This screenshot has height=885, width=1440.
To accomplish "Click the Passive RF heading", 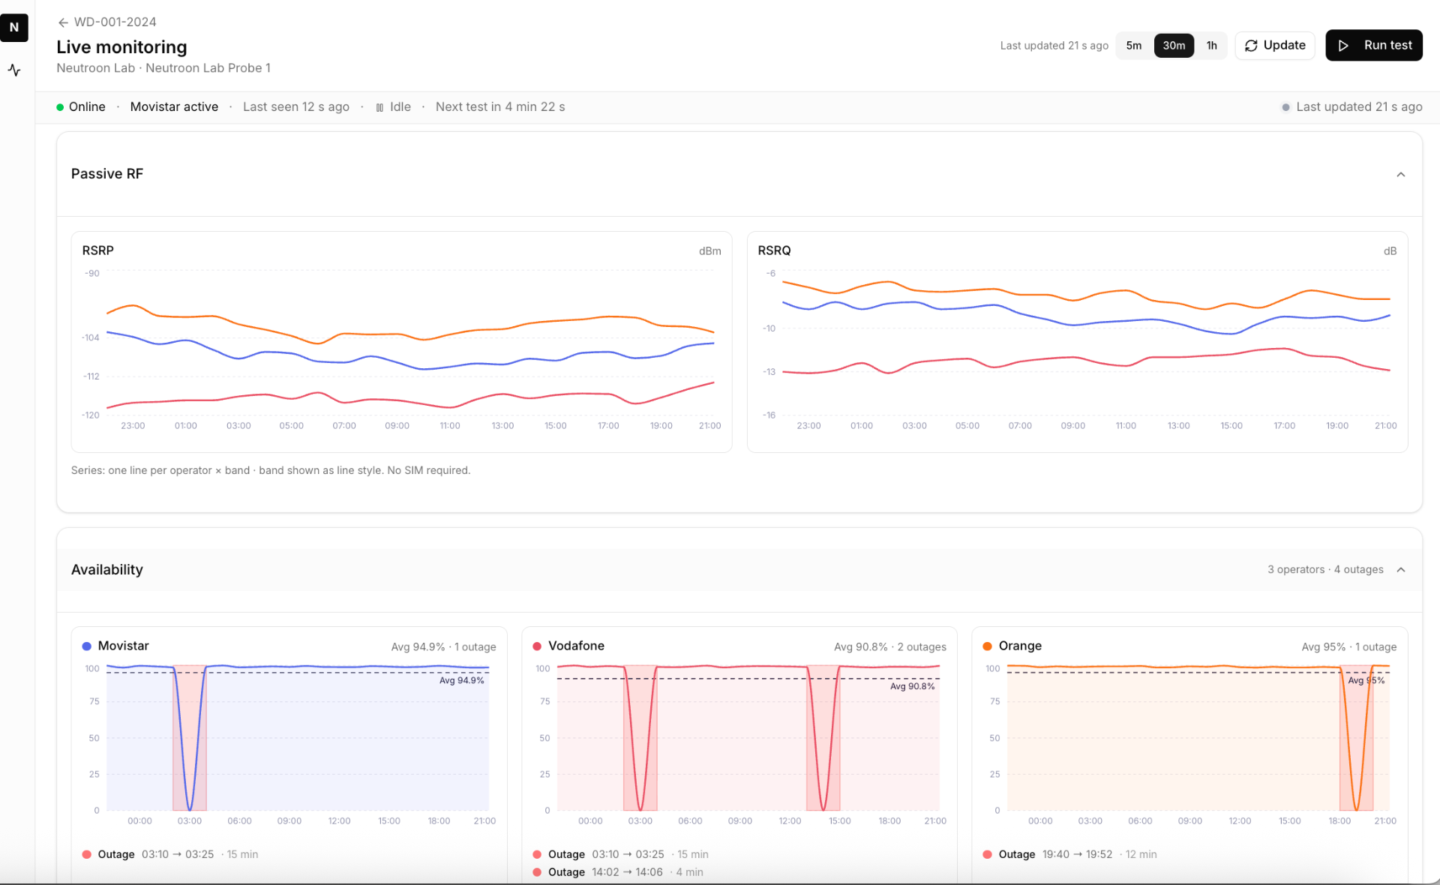I will tap(107, 174).
